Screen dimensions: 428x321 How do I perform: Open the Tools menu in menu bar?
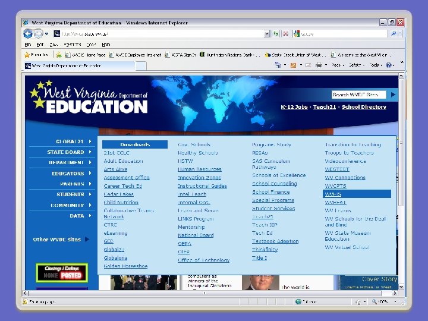point(91,44)
